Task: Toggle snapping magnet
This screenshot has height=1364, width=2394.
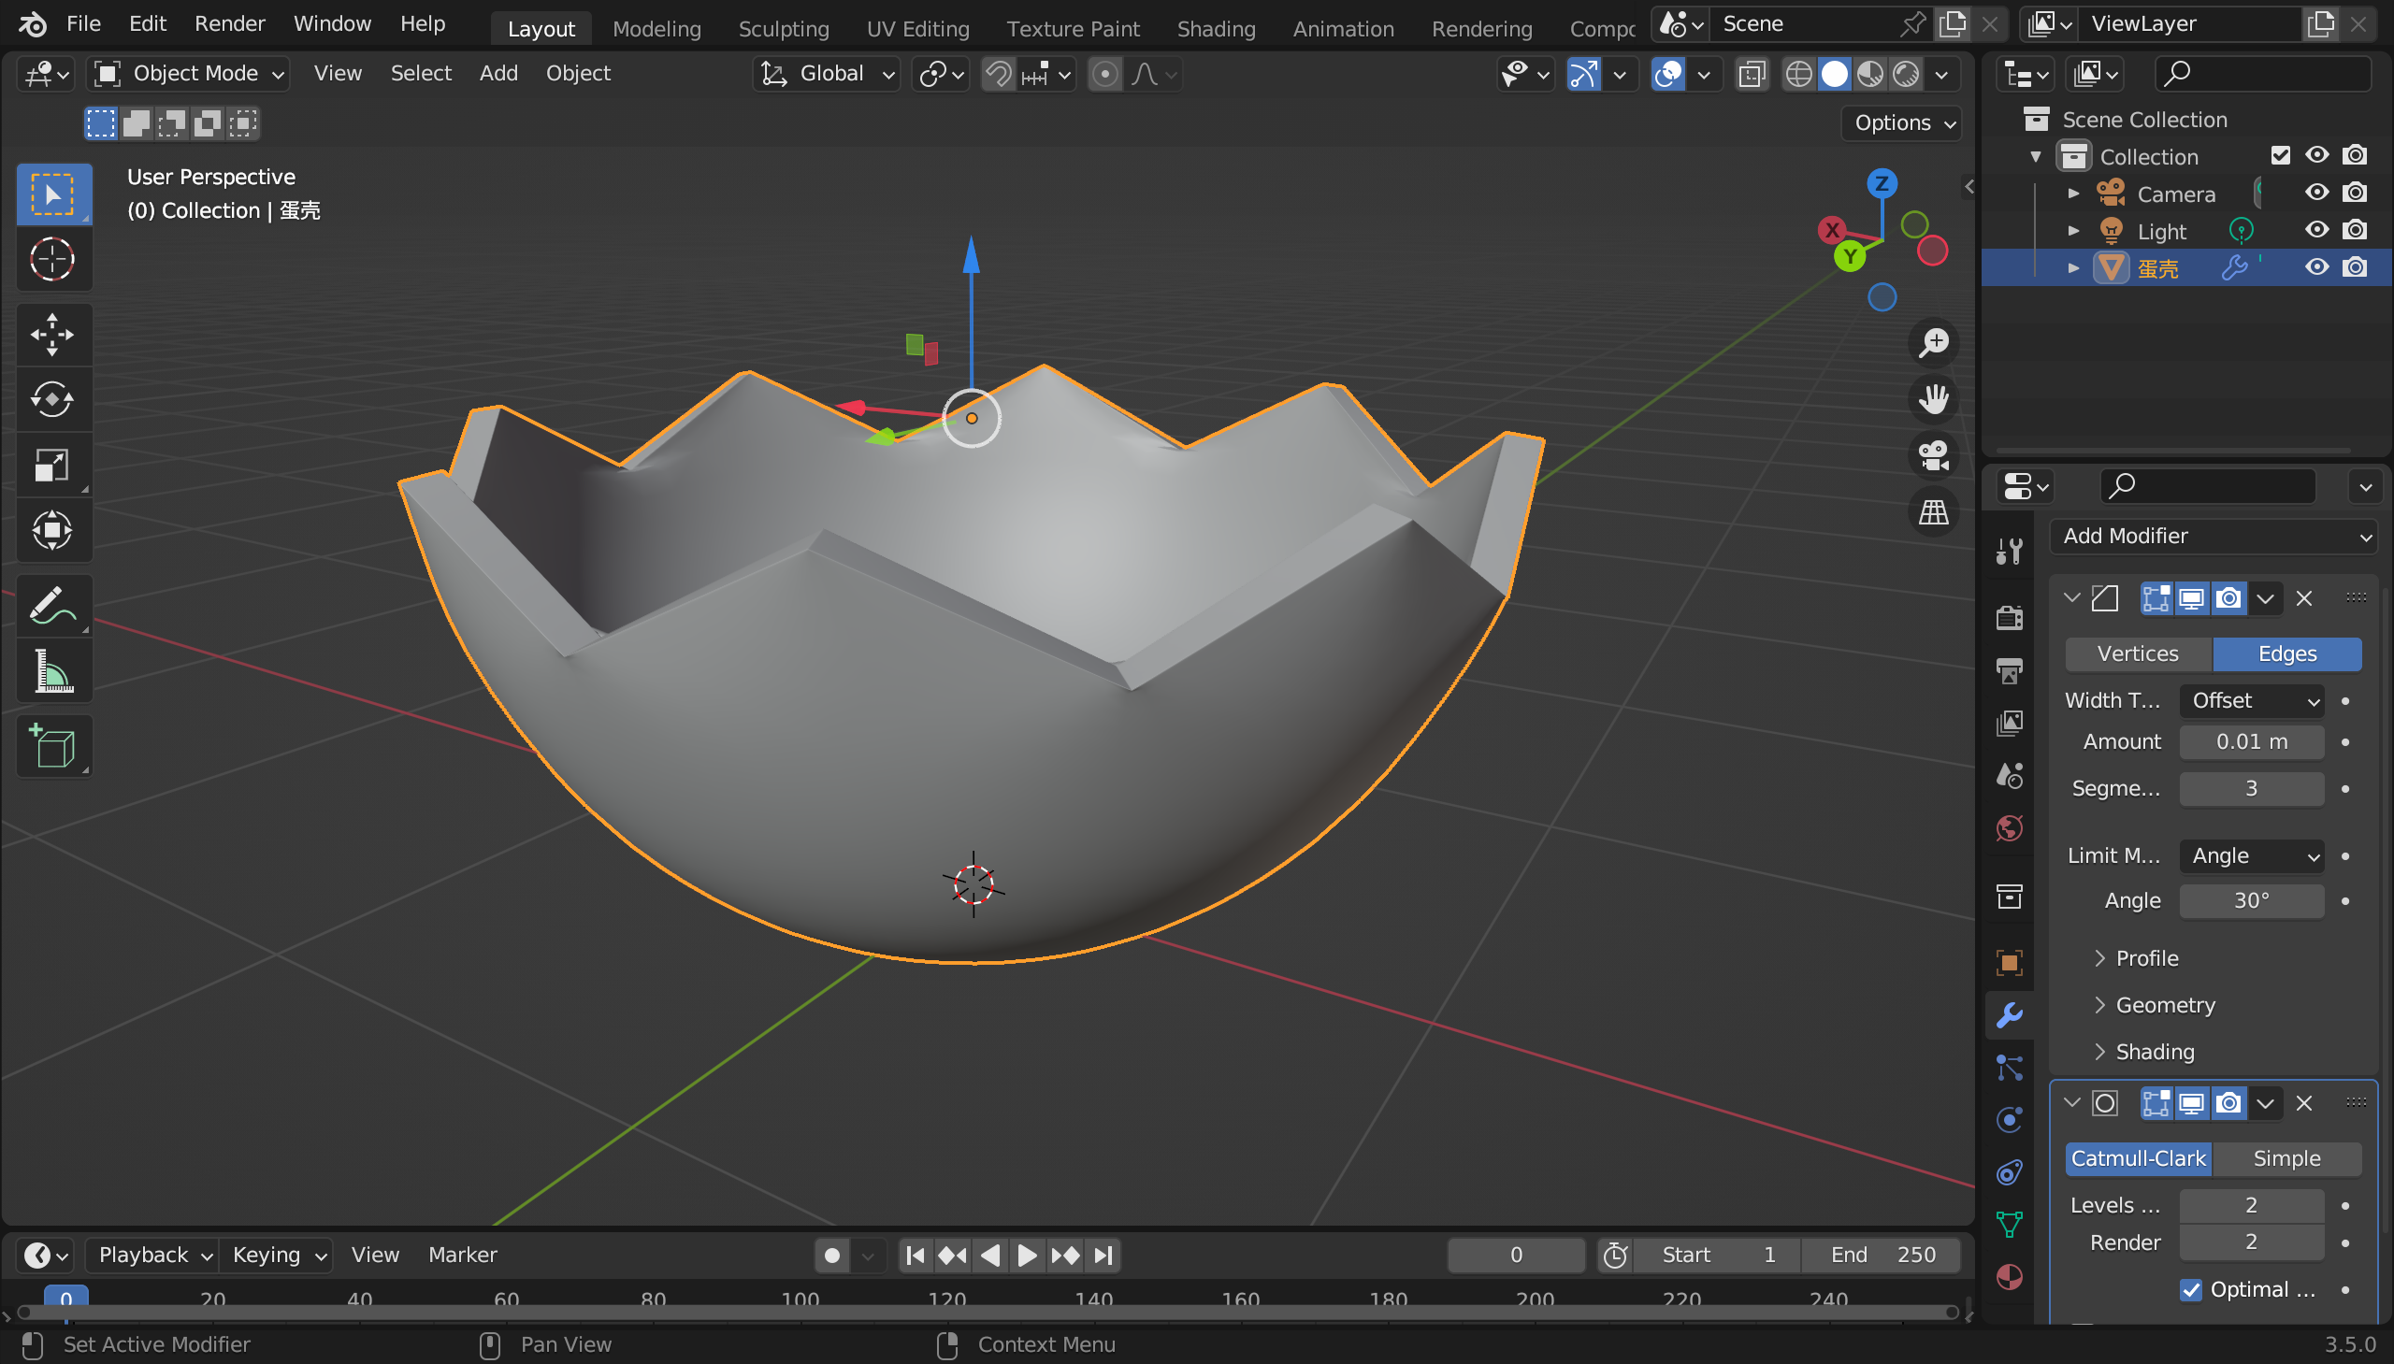Action: click(999, 74)
